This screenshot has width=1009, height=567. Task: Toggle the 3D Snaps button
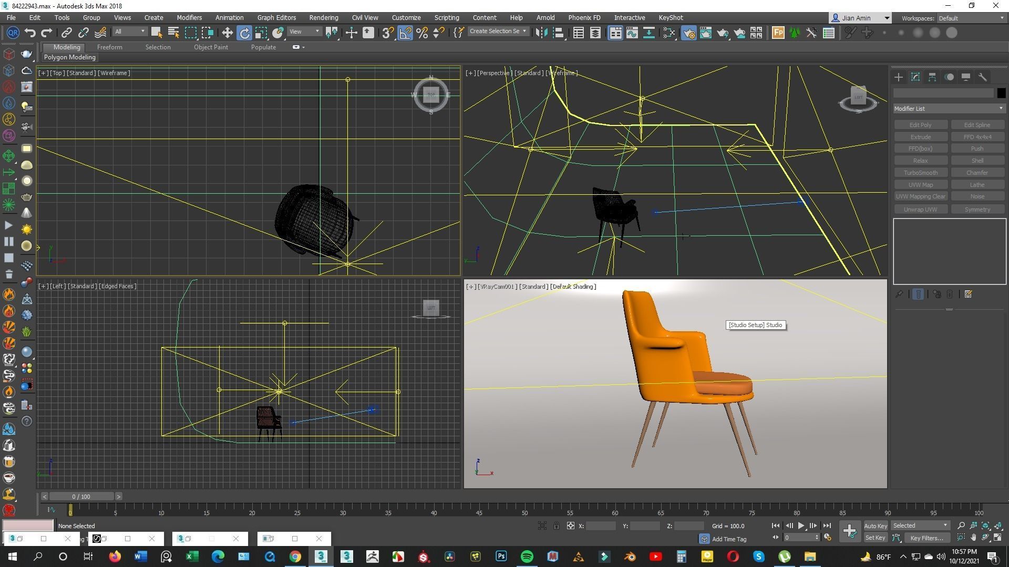click(388, 33)
